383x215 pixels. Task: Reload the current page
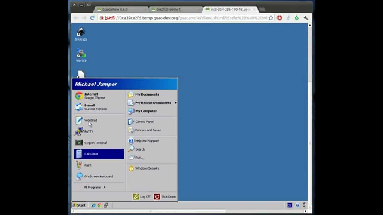92,18
